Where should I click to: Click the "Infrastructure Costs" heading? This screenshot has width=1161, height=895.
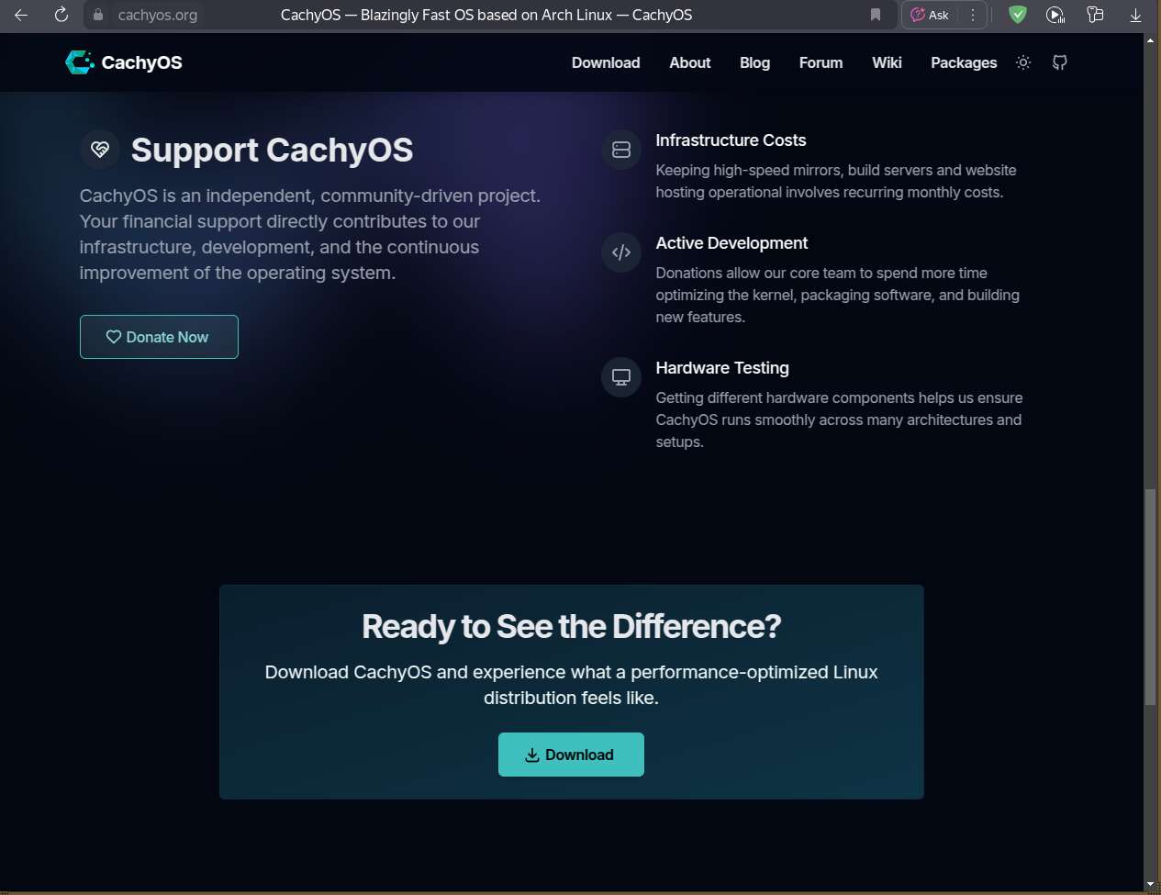pyautogui.click(x=731, y=140)
